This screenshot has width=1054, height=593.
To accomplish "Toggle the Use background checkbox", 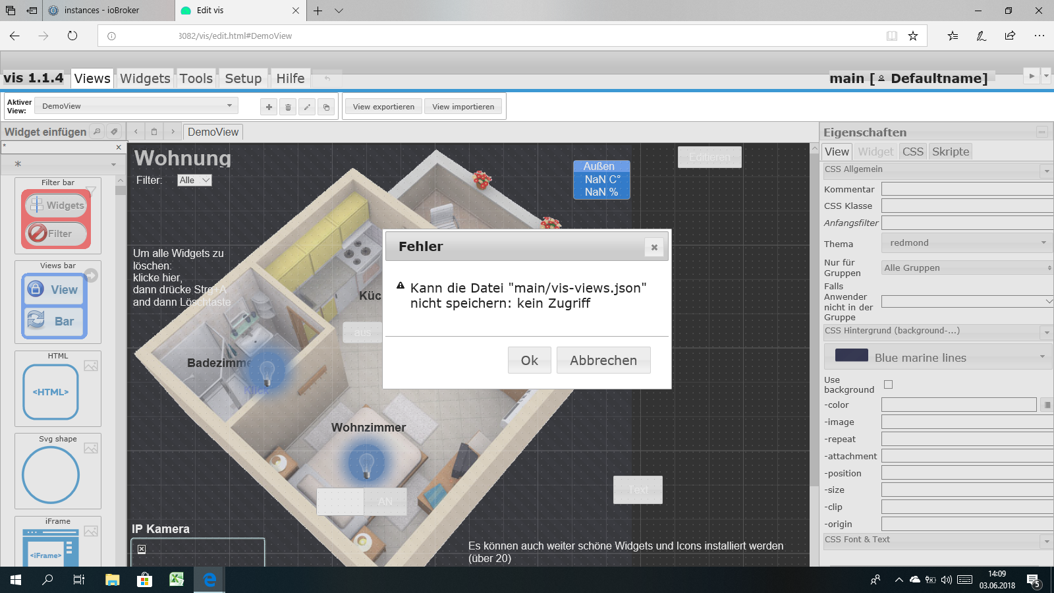I will [x=888, y=385].
